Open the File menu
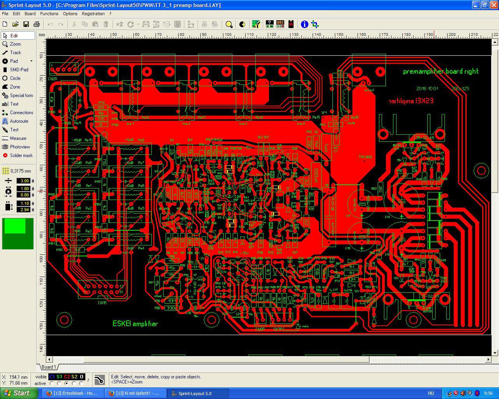Screen dimensions: 499x399 tap(5, 14)
